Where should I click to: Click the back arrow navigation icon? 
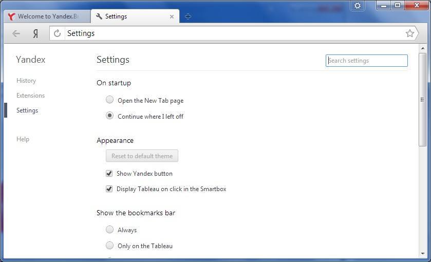point(16,33)
